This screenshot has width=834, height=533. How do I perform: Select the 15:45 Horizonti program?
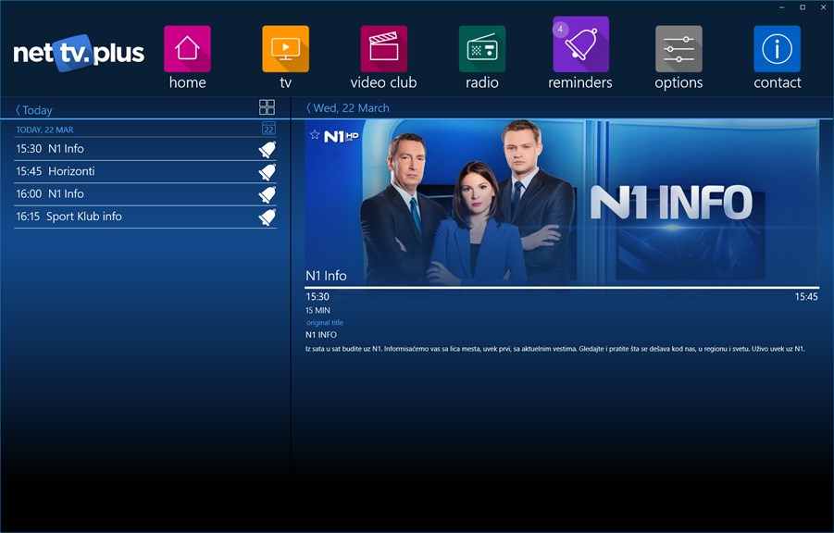coord(145,171)
